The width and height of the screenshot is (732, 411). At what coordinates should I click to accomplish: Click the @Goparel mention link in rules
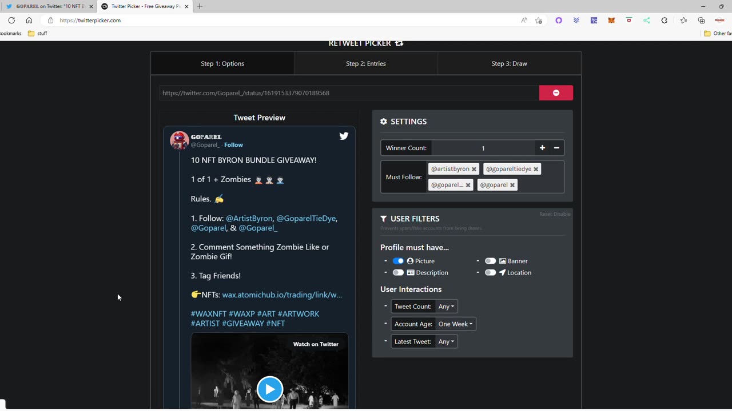[x=208, y=228]
